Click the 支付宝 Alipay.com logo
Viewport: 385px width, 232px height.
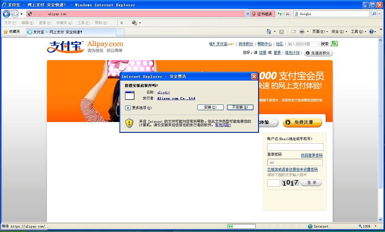click(85, 47)
